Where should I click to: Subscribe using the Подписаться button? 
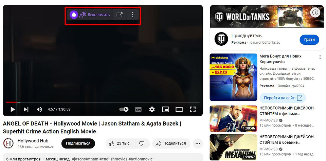pos(78,143)
